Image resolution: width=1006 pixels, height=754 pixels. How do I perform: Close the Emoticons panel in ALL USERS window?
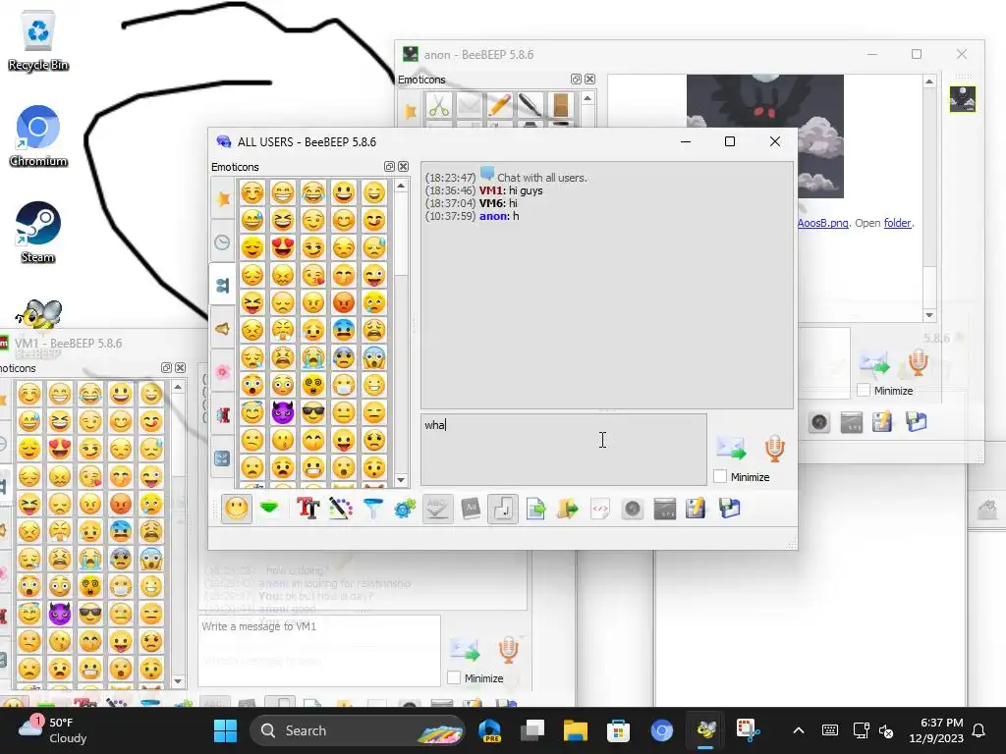click(x=403, y=167)
